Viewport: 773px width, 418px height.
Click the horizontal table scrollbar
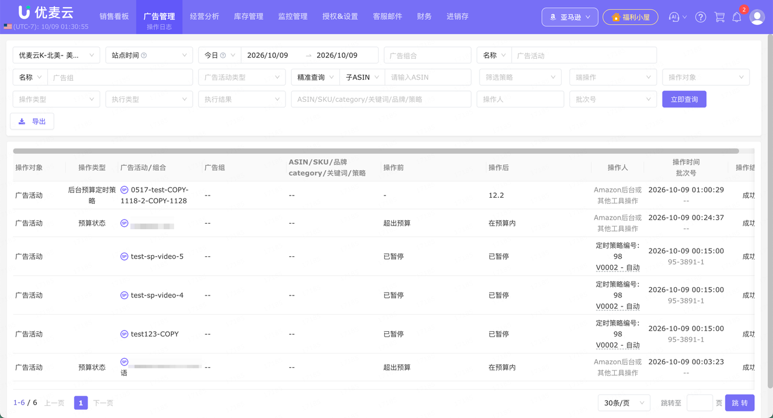tap(376, 151)
